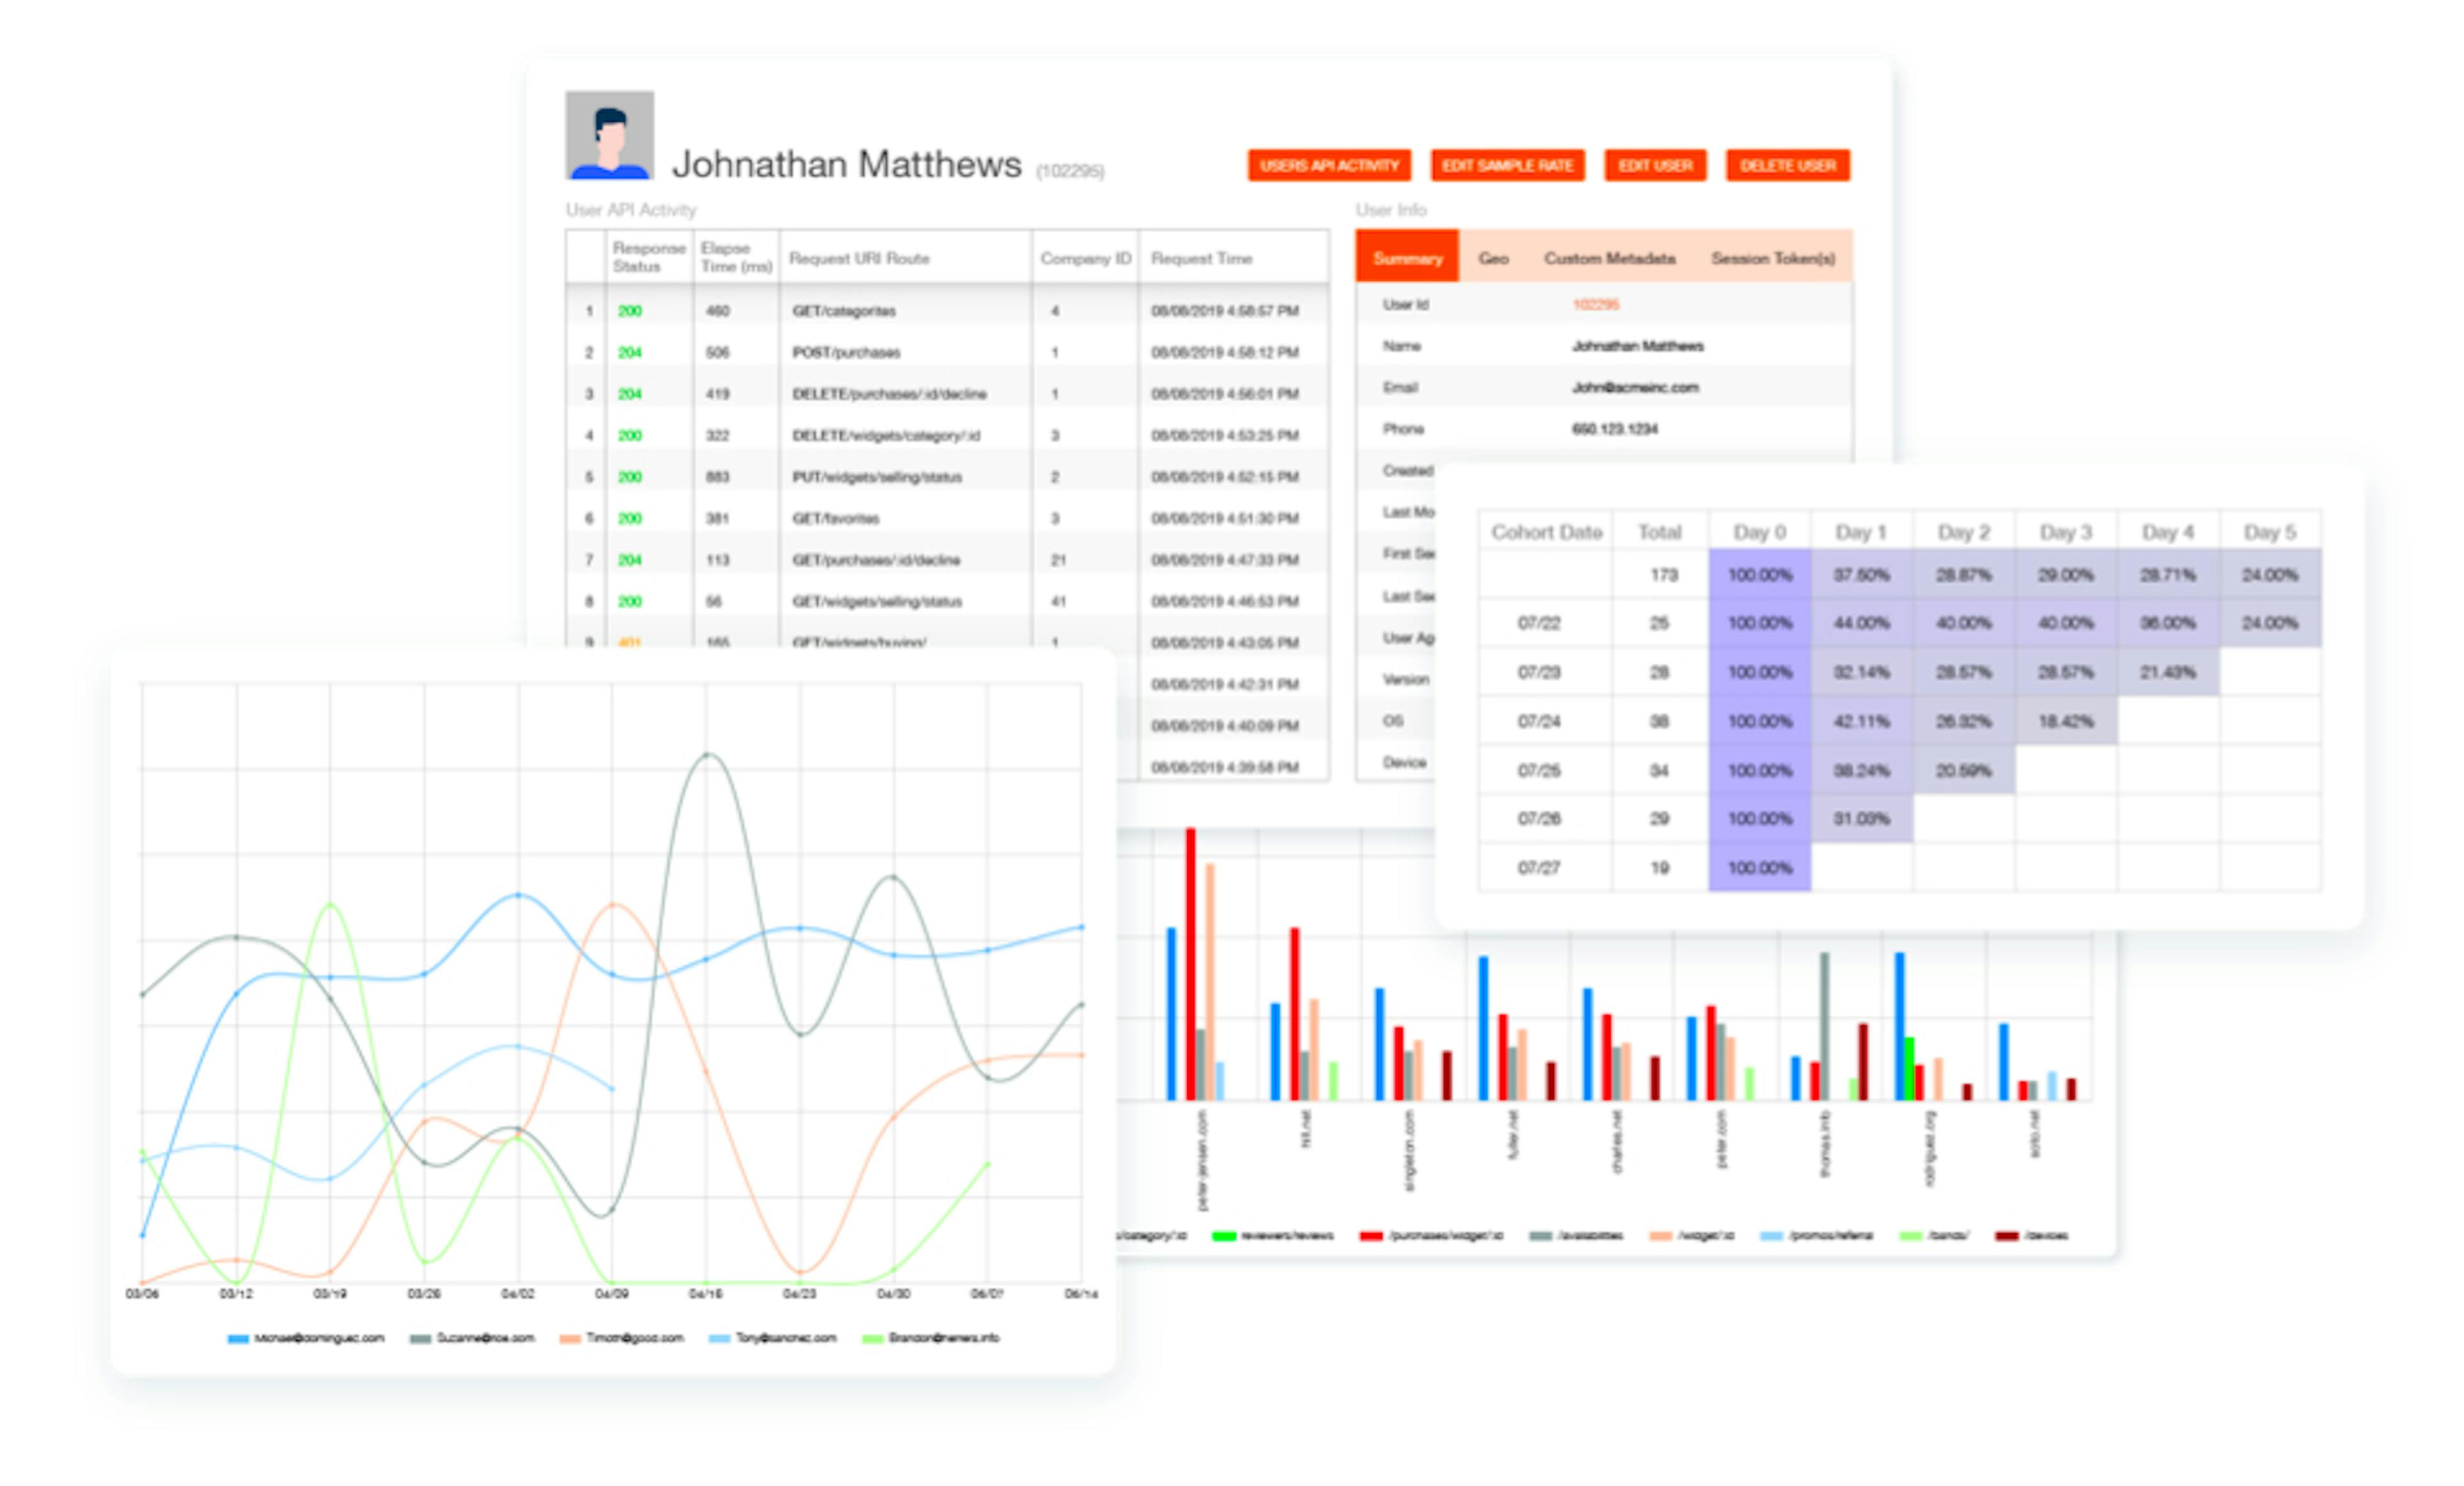Image resolution: width=2464 pixels, height=1486 pixels.
Task: Click the 07/22 cohort Day 1 cell
Action: [1861, 623]
